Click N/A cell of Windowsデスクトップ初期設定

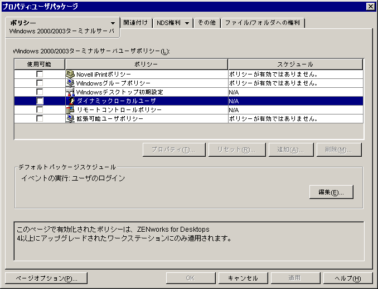[295, 92]
